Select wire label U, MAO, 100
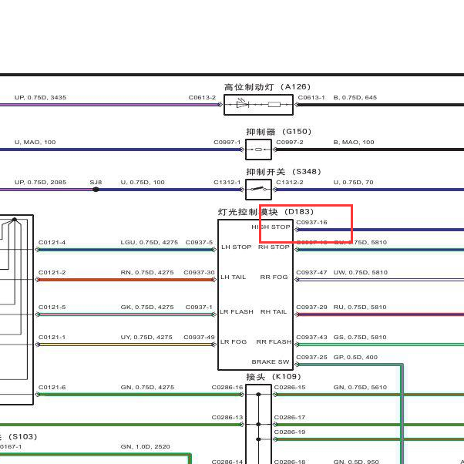This screenshot has height=464, width=464. (x=35, y=142)
